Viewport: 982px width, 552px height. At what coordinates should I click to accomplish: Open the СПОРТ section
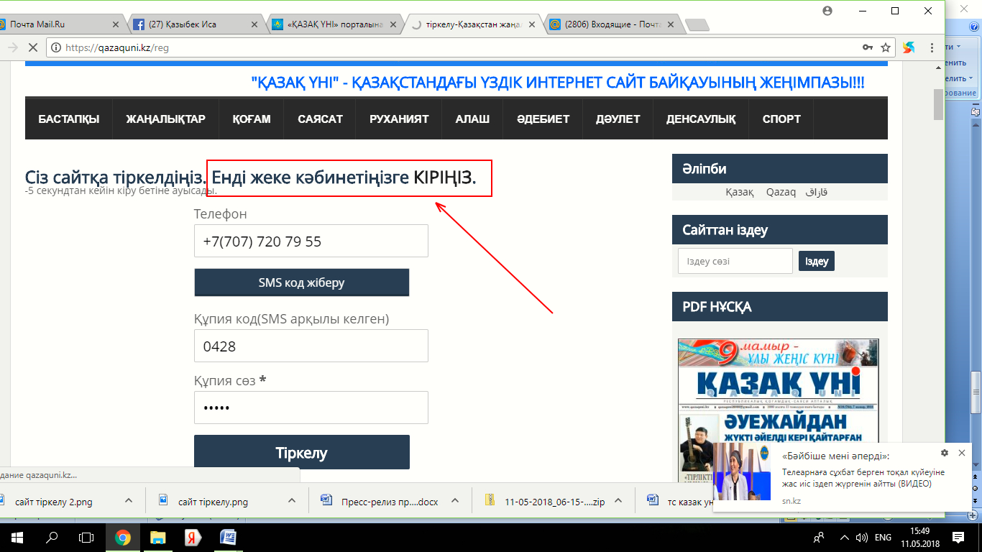pyautogui.click(x=781, y=119)
